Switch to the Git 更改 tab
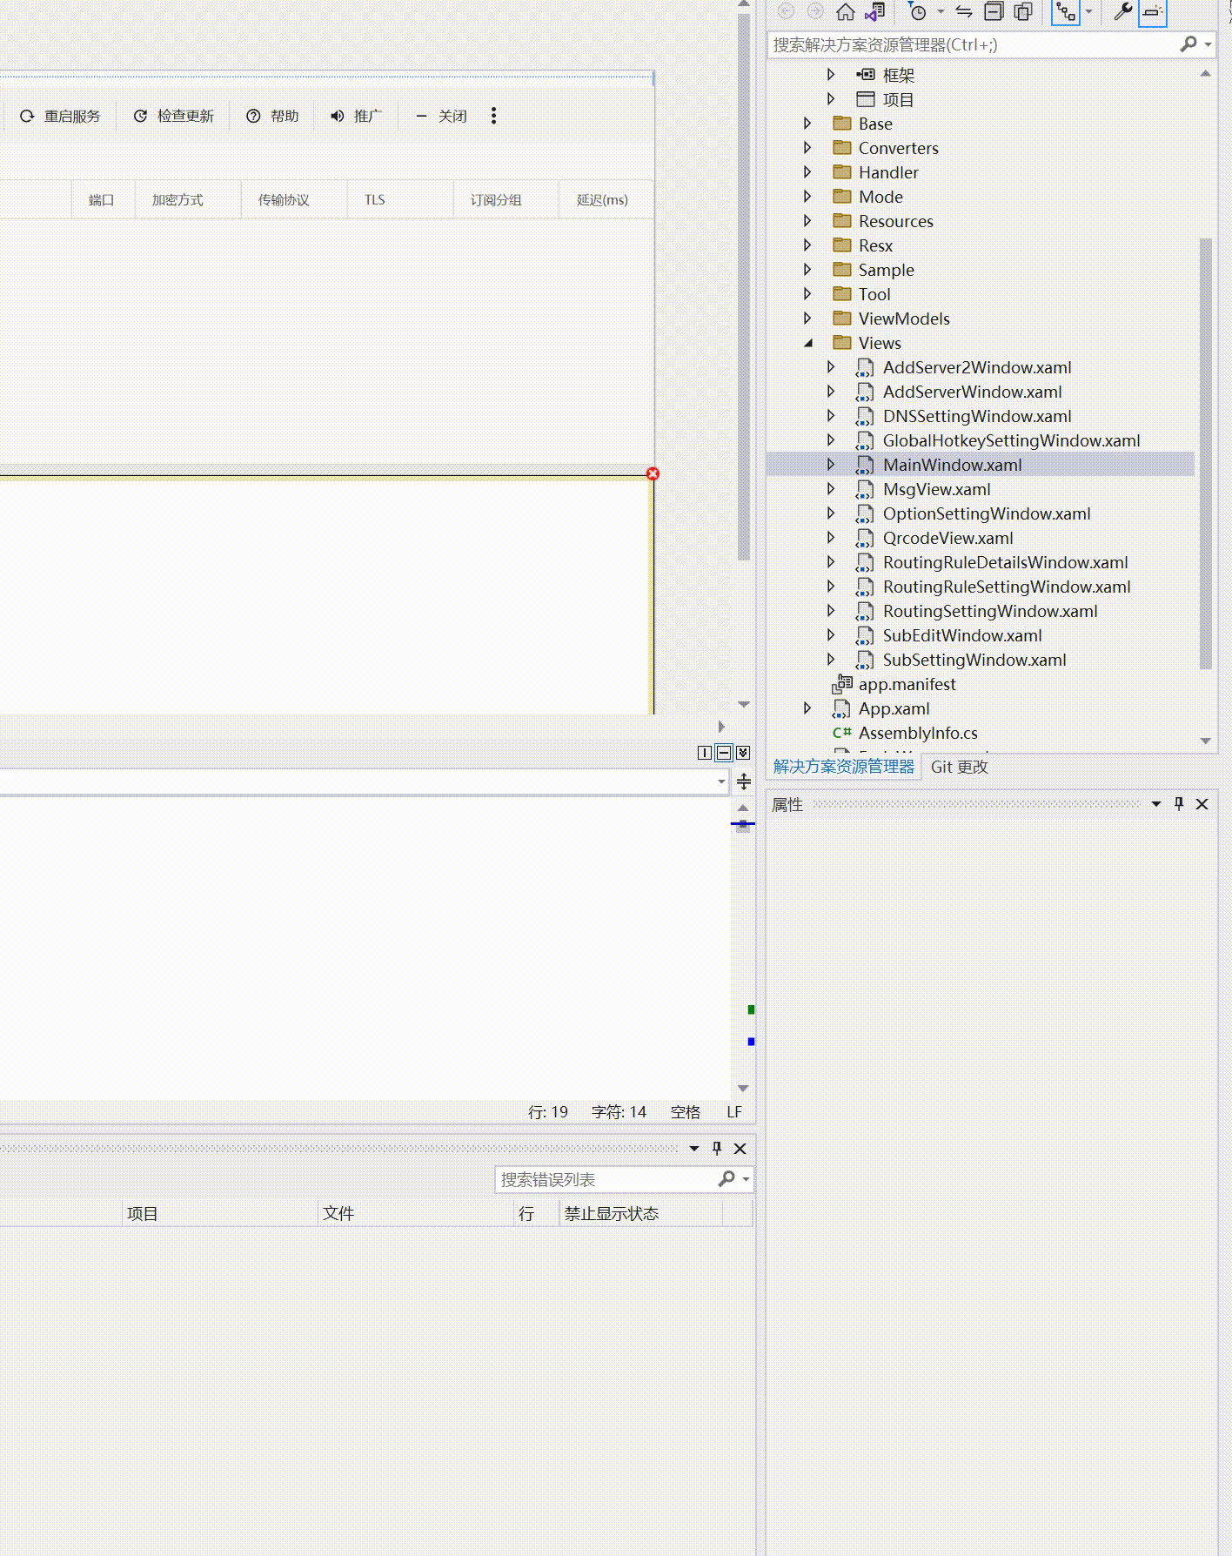The image size is (1232, 1556). tap(959, 767)
